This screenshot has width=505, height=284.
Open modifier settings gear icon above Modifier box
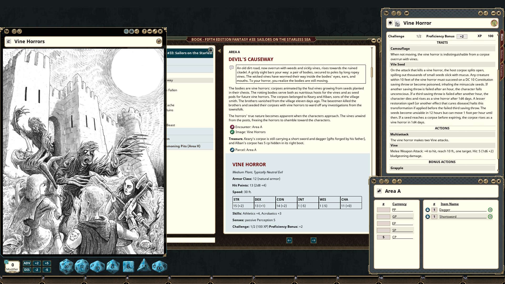tap(6, 262)
